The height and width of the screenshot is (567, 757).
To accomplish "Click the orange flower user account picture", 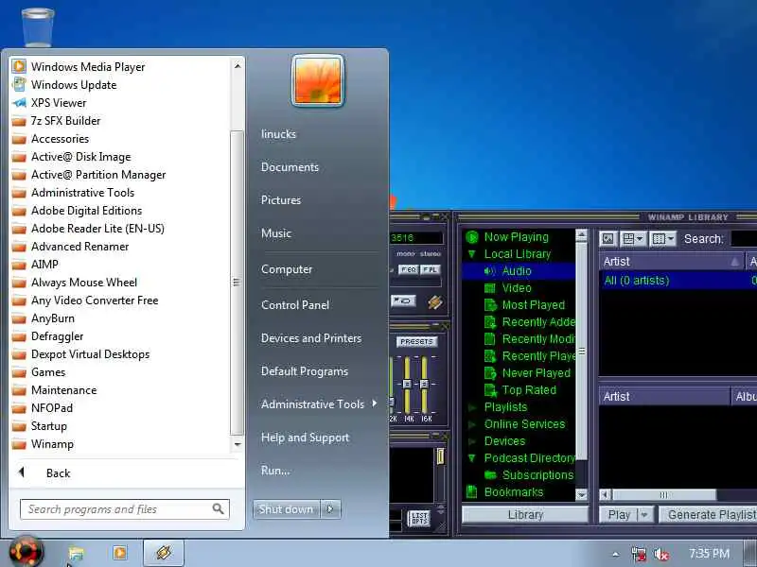I will coord(318,80).
